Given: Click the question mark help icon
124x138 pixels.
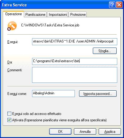Looking at the screenshot, I should point(112,5).
